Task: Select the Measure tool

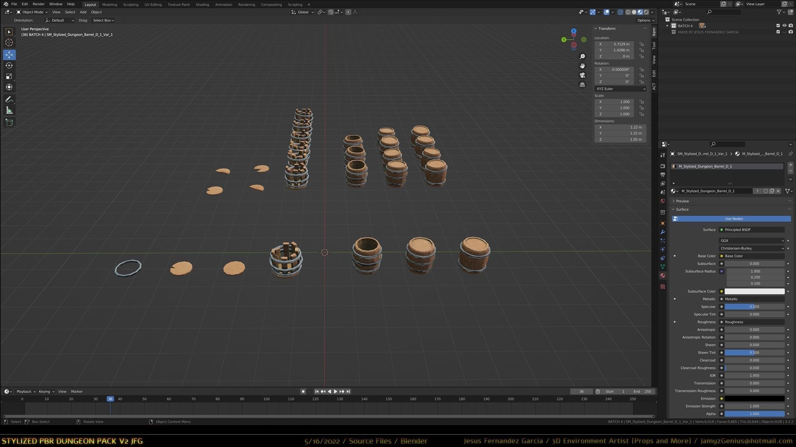Action: point(9,110)
